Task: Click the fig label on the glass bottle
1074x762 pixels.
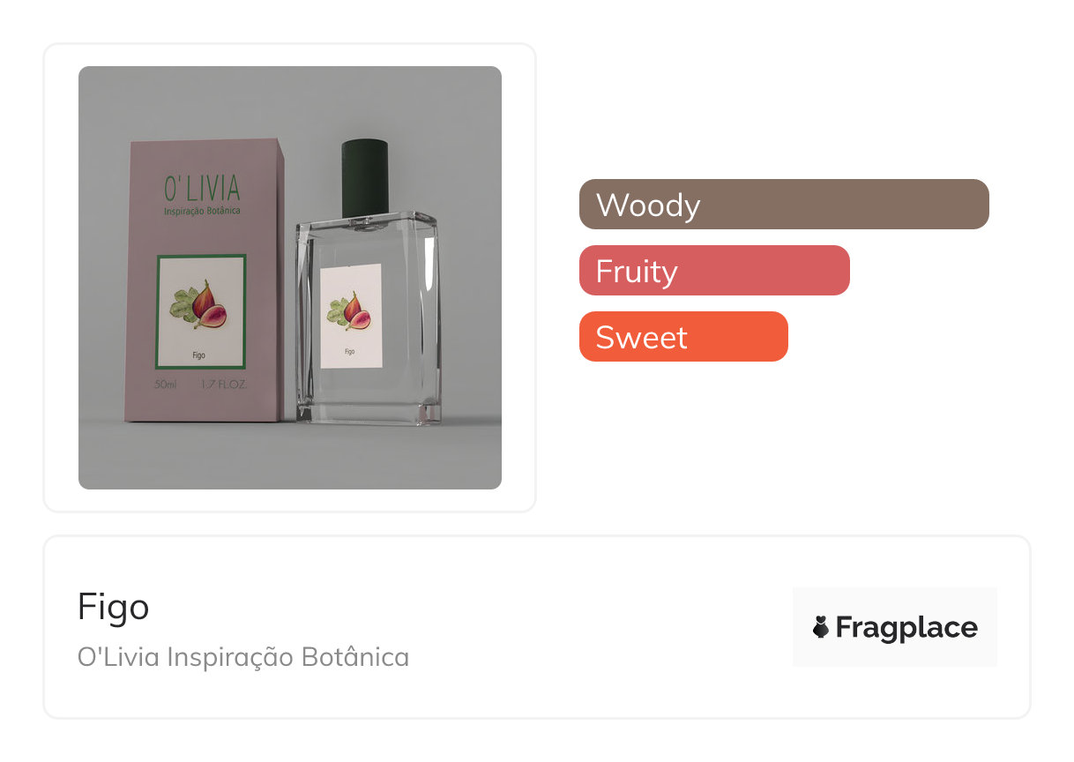Action: (351, 316)
